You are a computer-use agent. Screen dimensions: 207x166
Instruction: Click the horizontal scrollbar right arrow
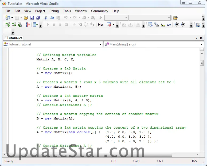point(197,155)
